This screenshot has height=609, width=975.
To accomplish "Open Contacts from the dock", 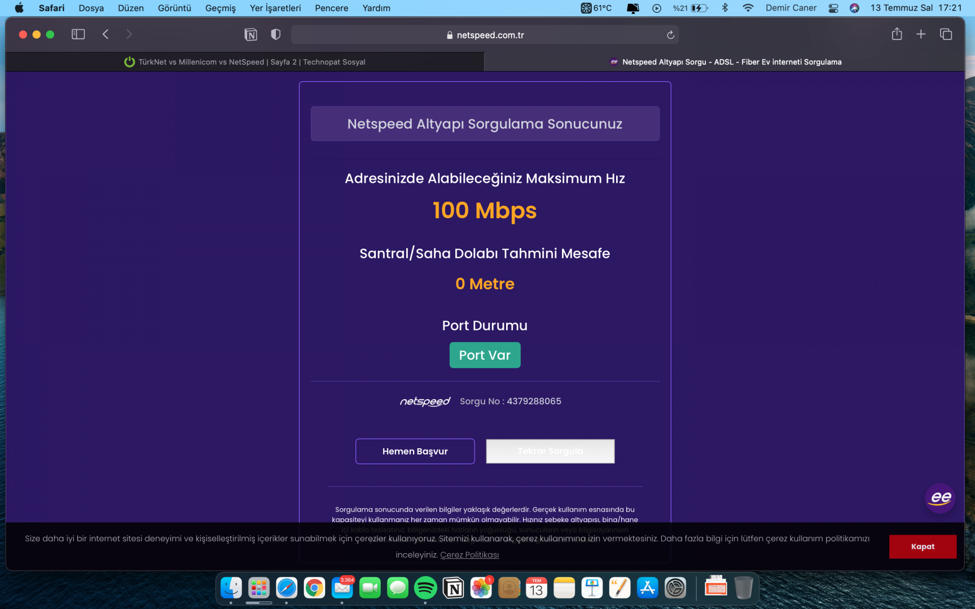I will [x=509, y=588].
